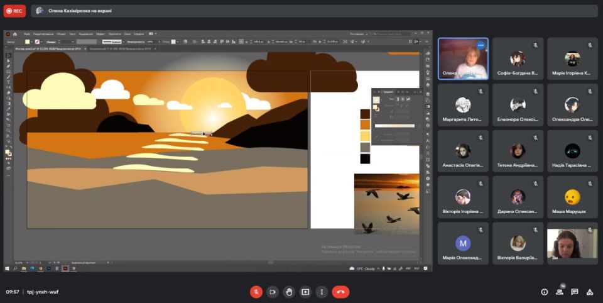This screenshot has width=603, height=303.
Task: Click the birds sunset reference photo
Action: point(386,204)
